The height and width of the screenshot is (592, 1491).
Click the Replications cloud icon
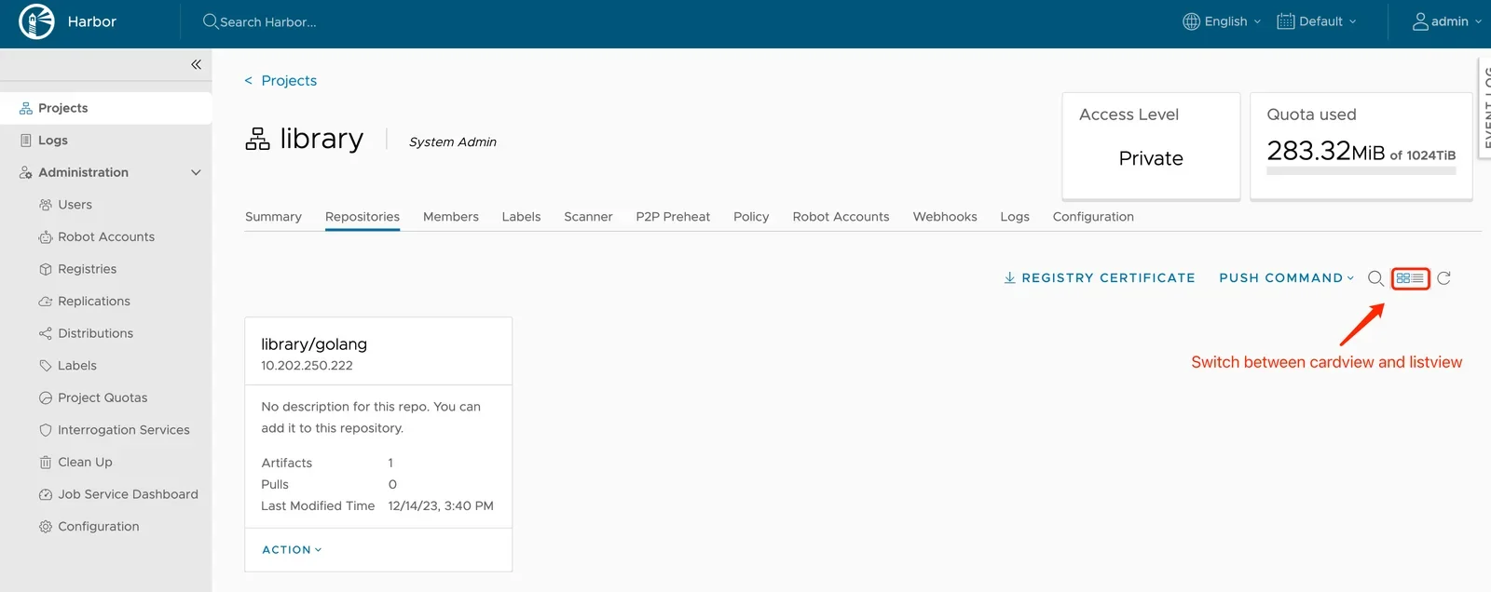[46, 302]
